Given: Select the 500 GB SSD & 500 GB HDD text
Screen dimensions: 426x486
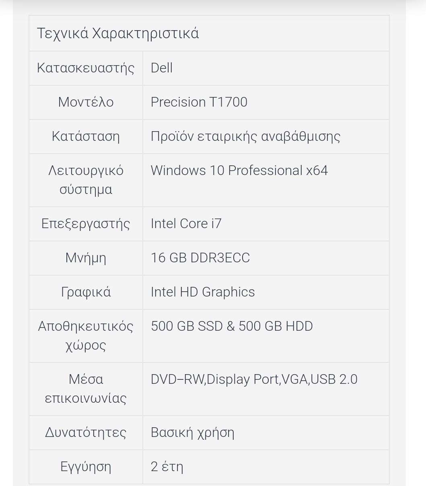Looking at the screenshot, I should 231,326.
